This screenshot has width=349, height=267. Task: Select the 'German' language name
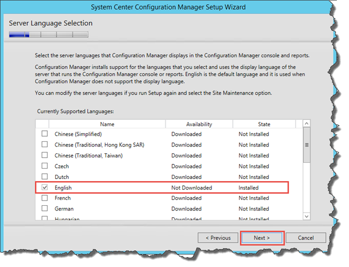click(64, 209)
